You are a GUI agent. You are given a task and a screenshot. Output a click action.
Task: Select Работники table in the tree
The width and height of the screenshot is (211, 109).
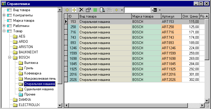click(21, 26)
